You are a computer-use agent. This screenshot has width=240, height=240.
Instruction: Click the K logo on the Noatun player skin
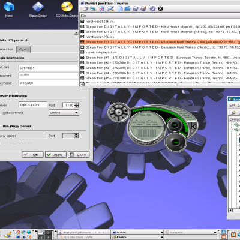193,127
